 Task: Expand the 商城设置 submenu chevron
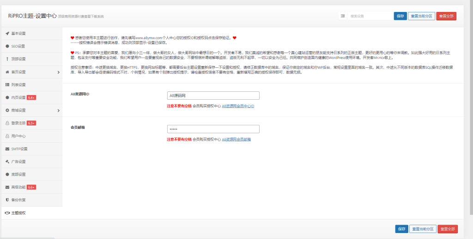(x=59, y=111)
